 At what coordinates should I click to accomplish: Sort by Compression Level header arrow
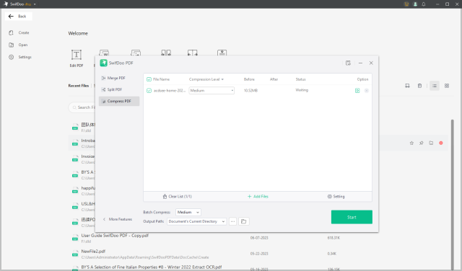(222, 79)
